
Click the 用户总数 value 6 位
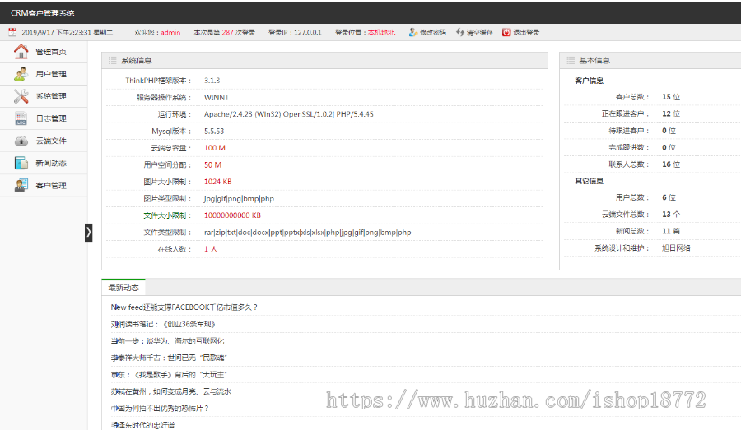(669, 197)
